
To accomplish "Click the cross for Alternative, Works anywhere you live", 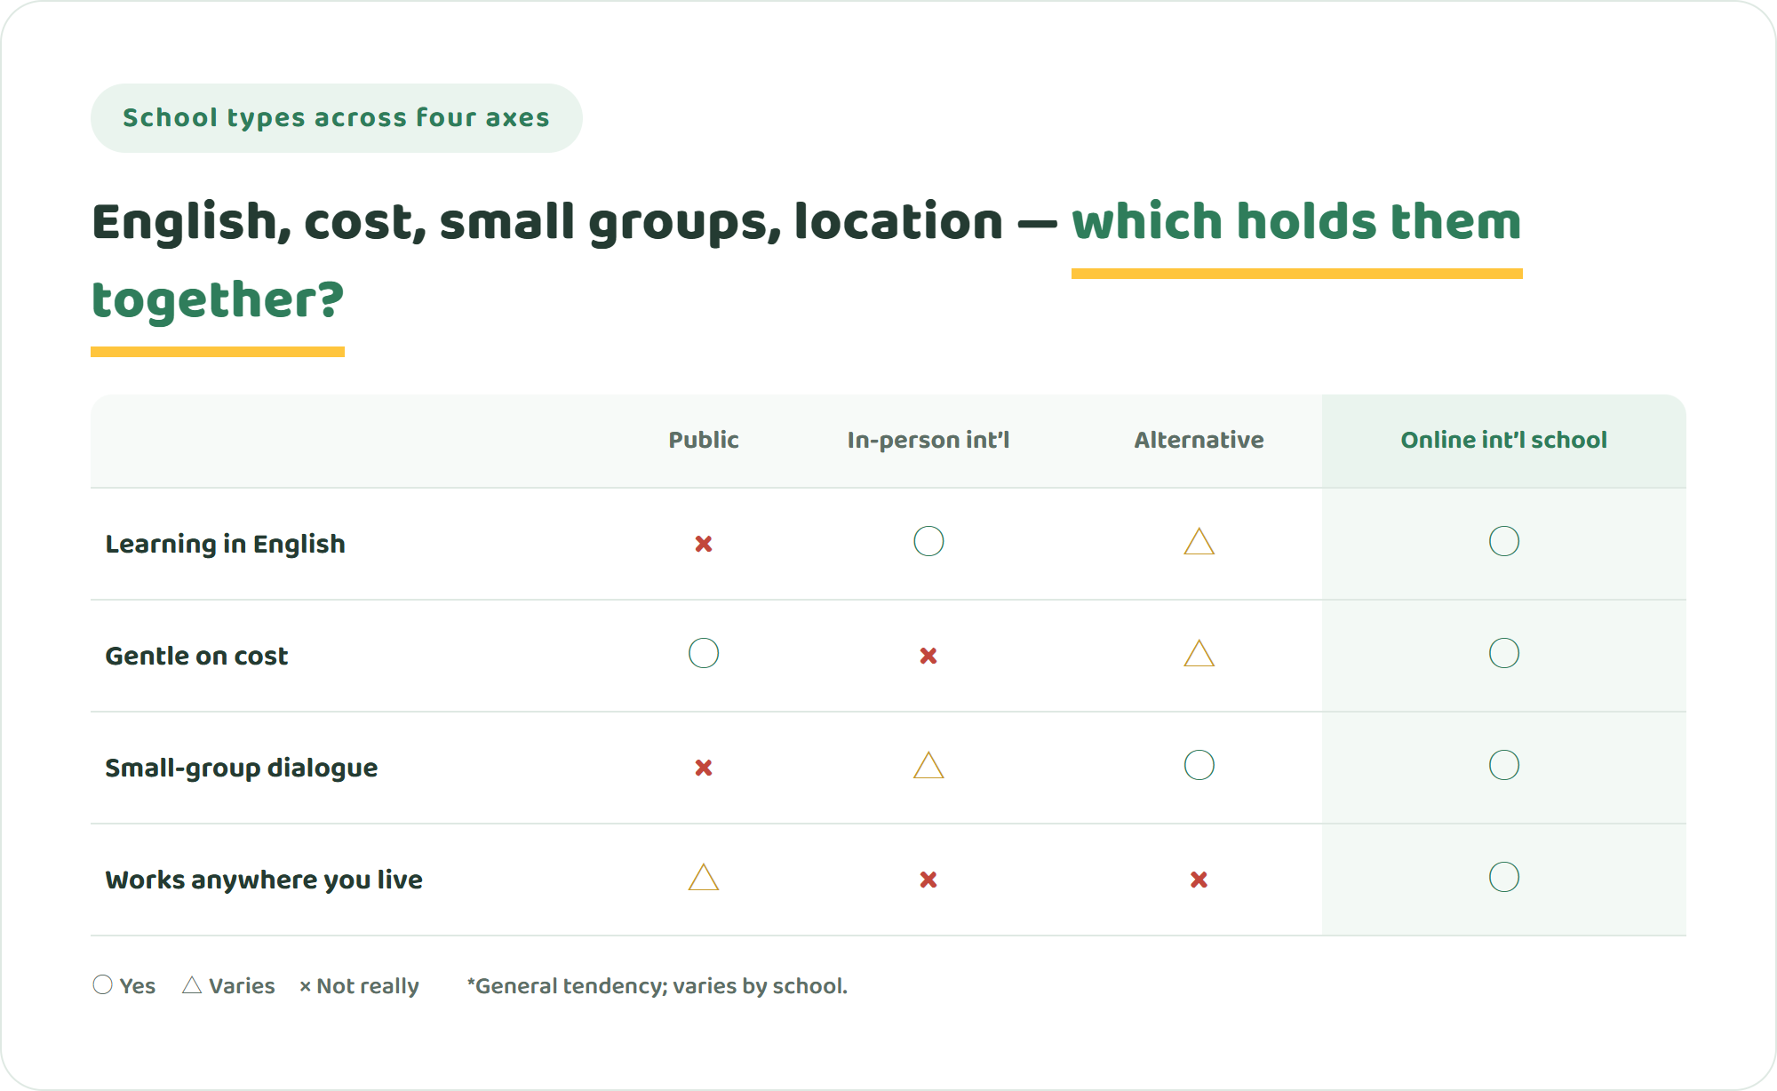I will click(x=1199, y=880).
